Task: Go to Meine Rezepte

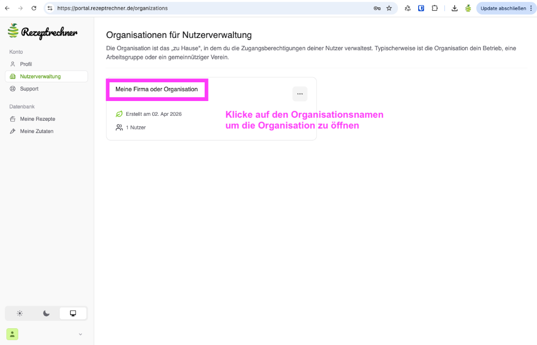Action: [37, 119]
